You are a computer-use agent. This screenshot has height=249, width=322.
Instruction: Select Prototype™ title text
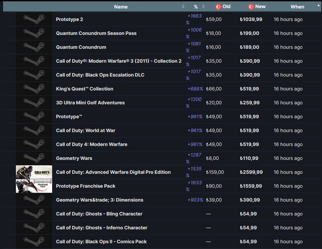[69, 117]
